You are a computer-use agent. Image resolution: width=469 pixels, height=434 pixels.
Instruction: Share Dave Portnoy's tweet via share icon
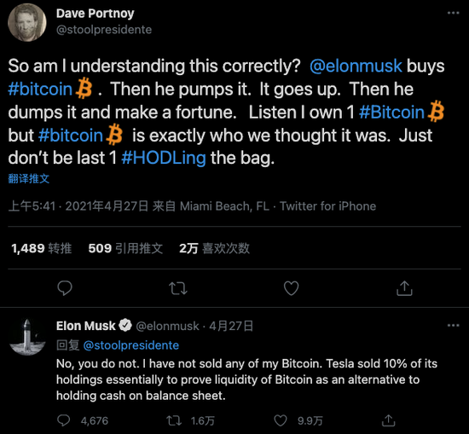(404, 288)
